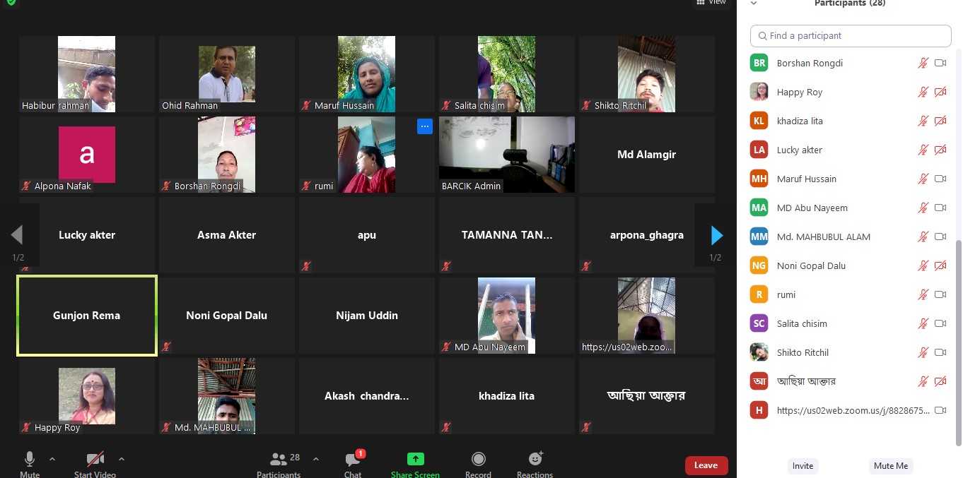The height and width of the screenshot is (478, 963).
Task: Click Lucky akter's LA avatar in the list
Action: [759, 150]
